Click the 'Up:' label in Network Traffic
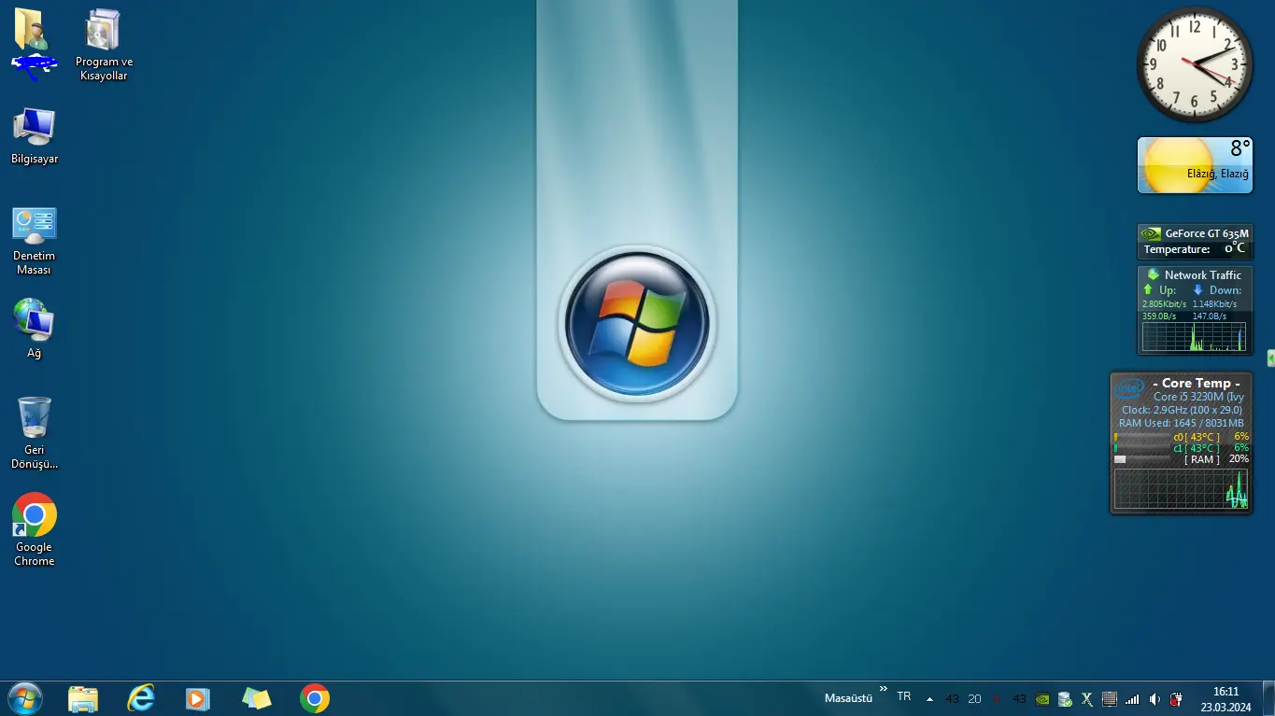Viewport: 1275px width, 716px height. tap(1168, 290)
